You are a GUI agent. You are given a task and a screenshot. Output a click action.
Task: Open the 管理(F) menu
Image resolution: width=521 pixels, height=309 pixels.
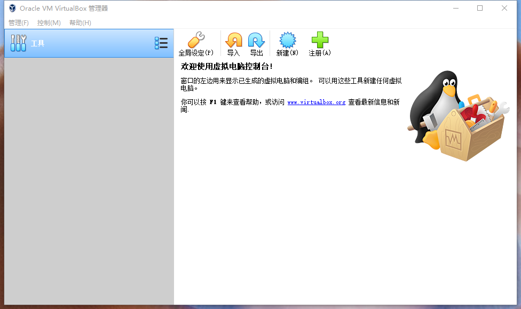coord(19,22)
